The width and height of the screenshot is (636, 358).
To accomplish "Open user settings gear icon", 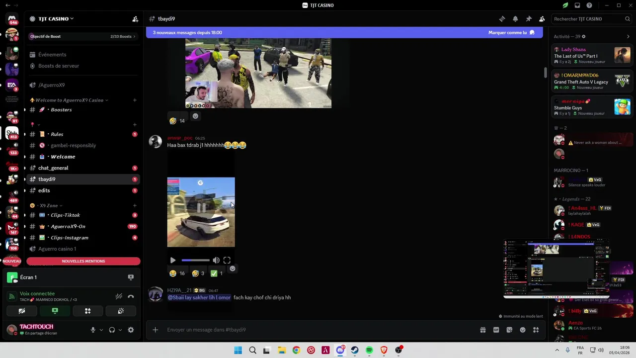I will [x=131, y=330].
